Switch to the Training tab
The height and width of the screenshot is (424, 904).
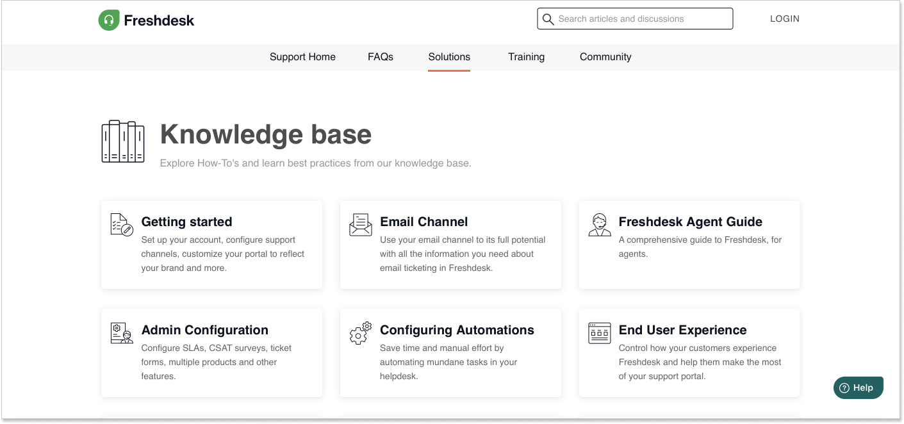pyautogui.click(x=527, y=57)
